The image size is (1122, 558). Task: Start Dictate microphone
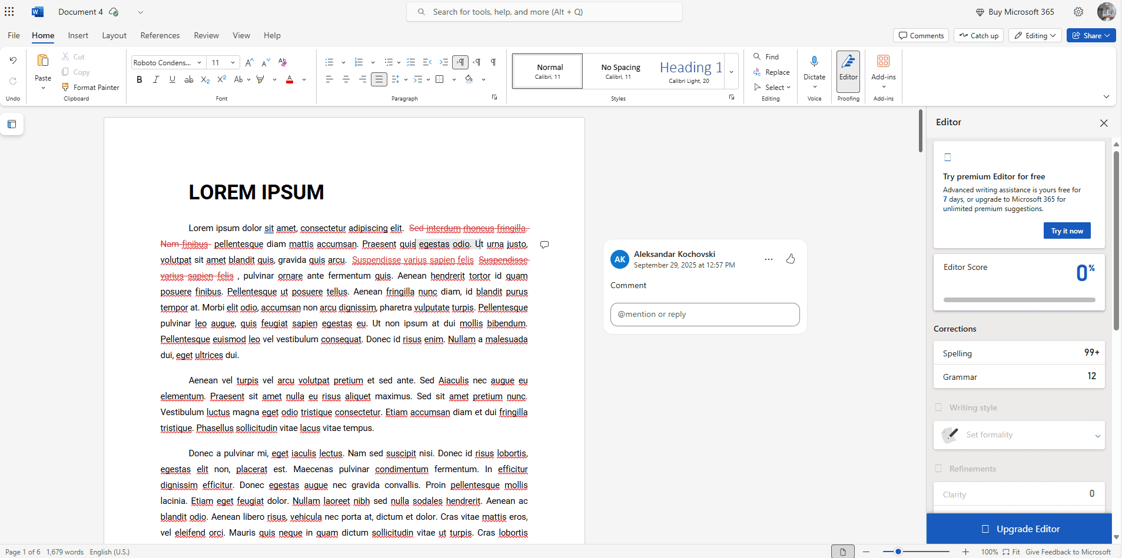tap(814, 62)
